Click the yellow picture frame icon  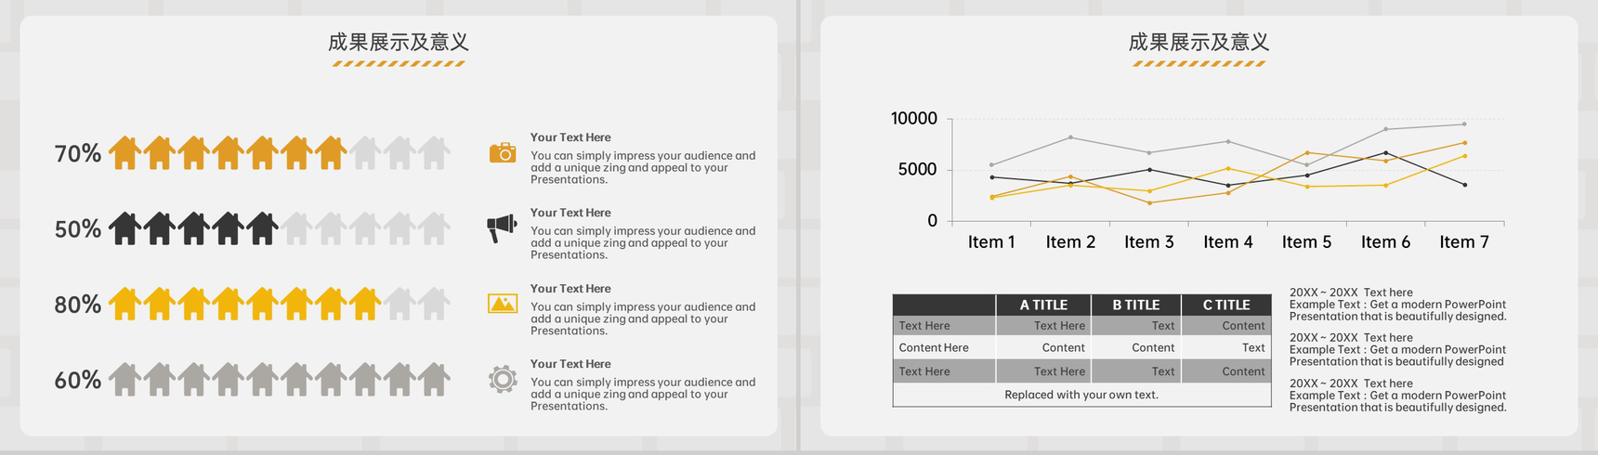click(503, 304)
